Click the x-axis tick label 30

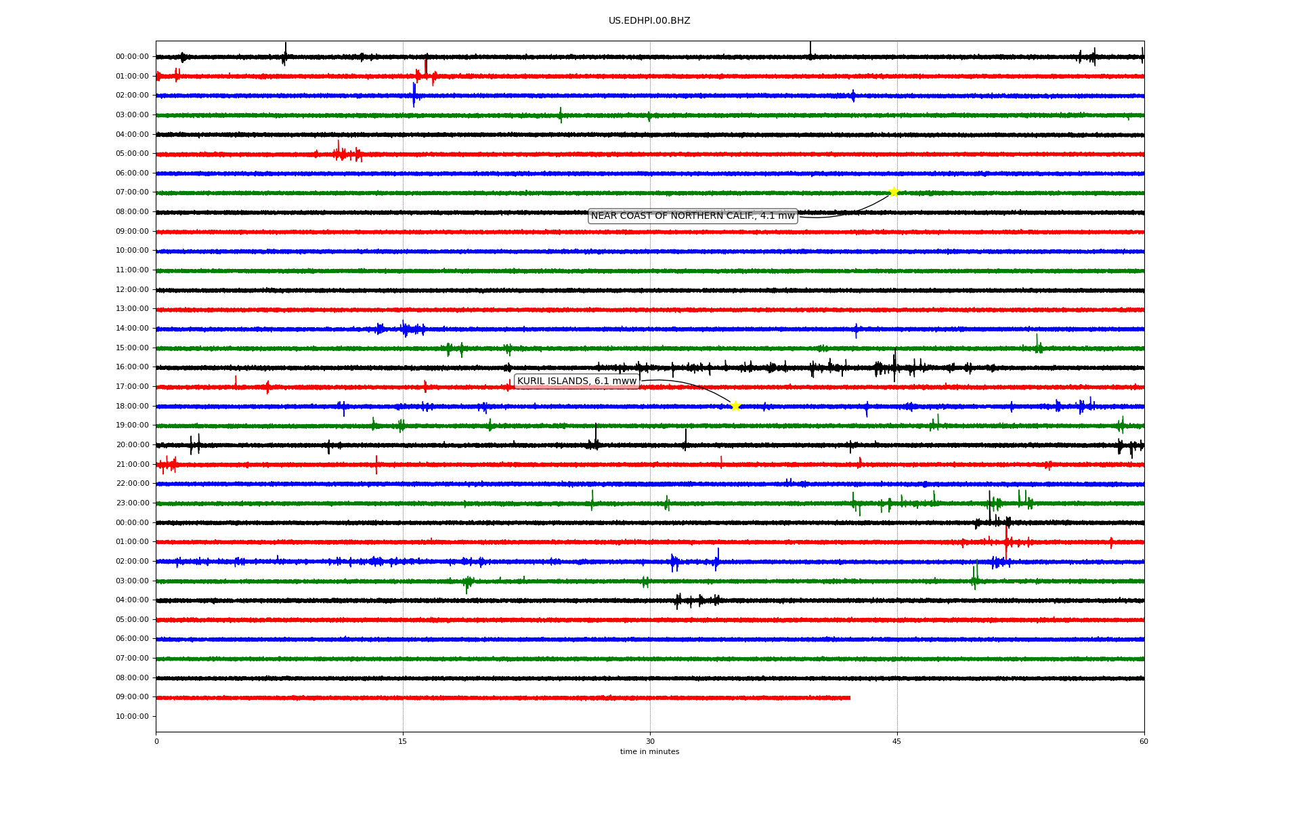(650, 741)
